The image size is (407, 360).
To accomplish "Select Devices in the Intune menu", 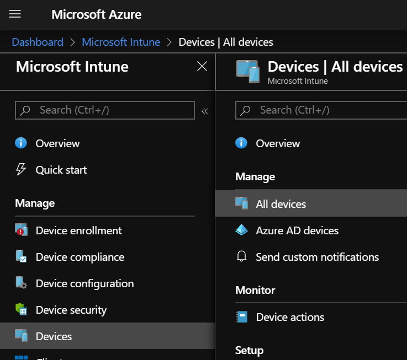I will click(54, 336).
